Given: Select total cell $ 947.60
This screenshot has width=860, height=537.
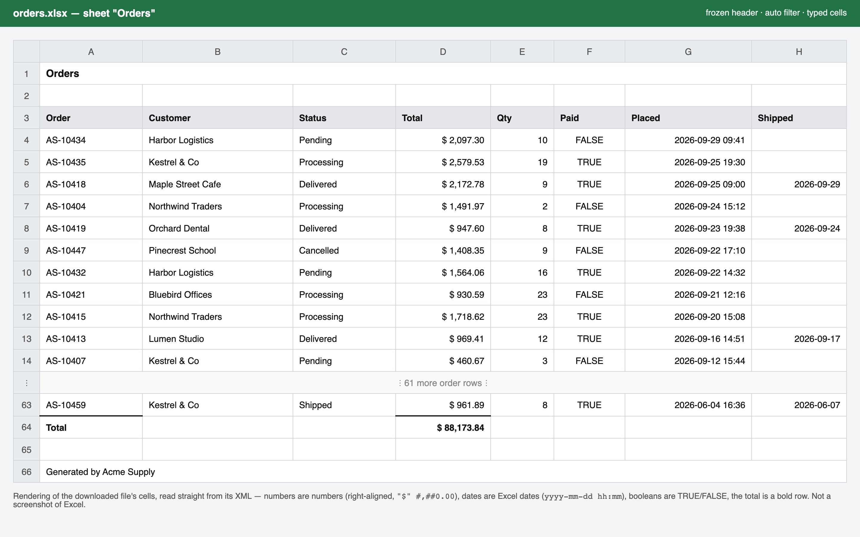Looking at the screenshot, I should [443, 228].
